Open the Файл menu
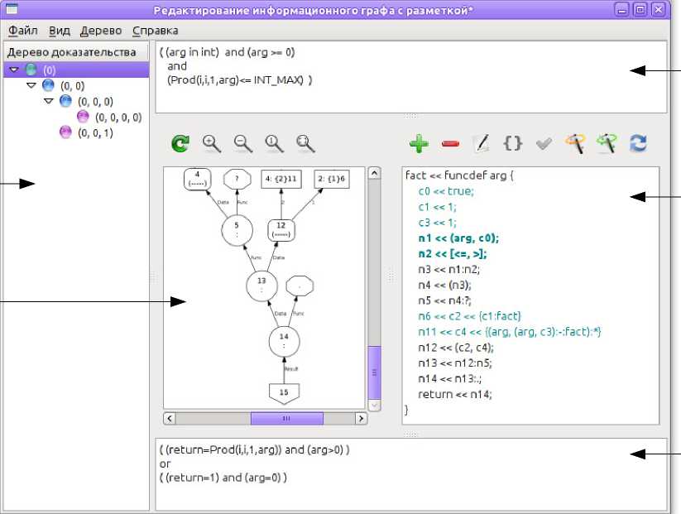 (x=22, y=31)
